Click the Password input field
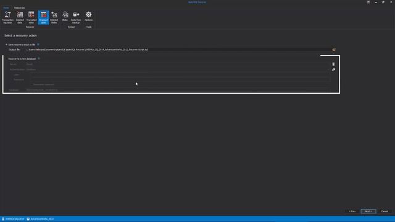Screen dimensions: 395x222 (180, 80)
